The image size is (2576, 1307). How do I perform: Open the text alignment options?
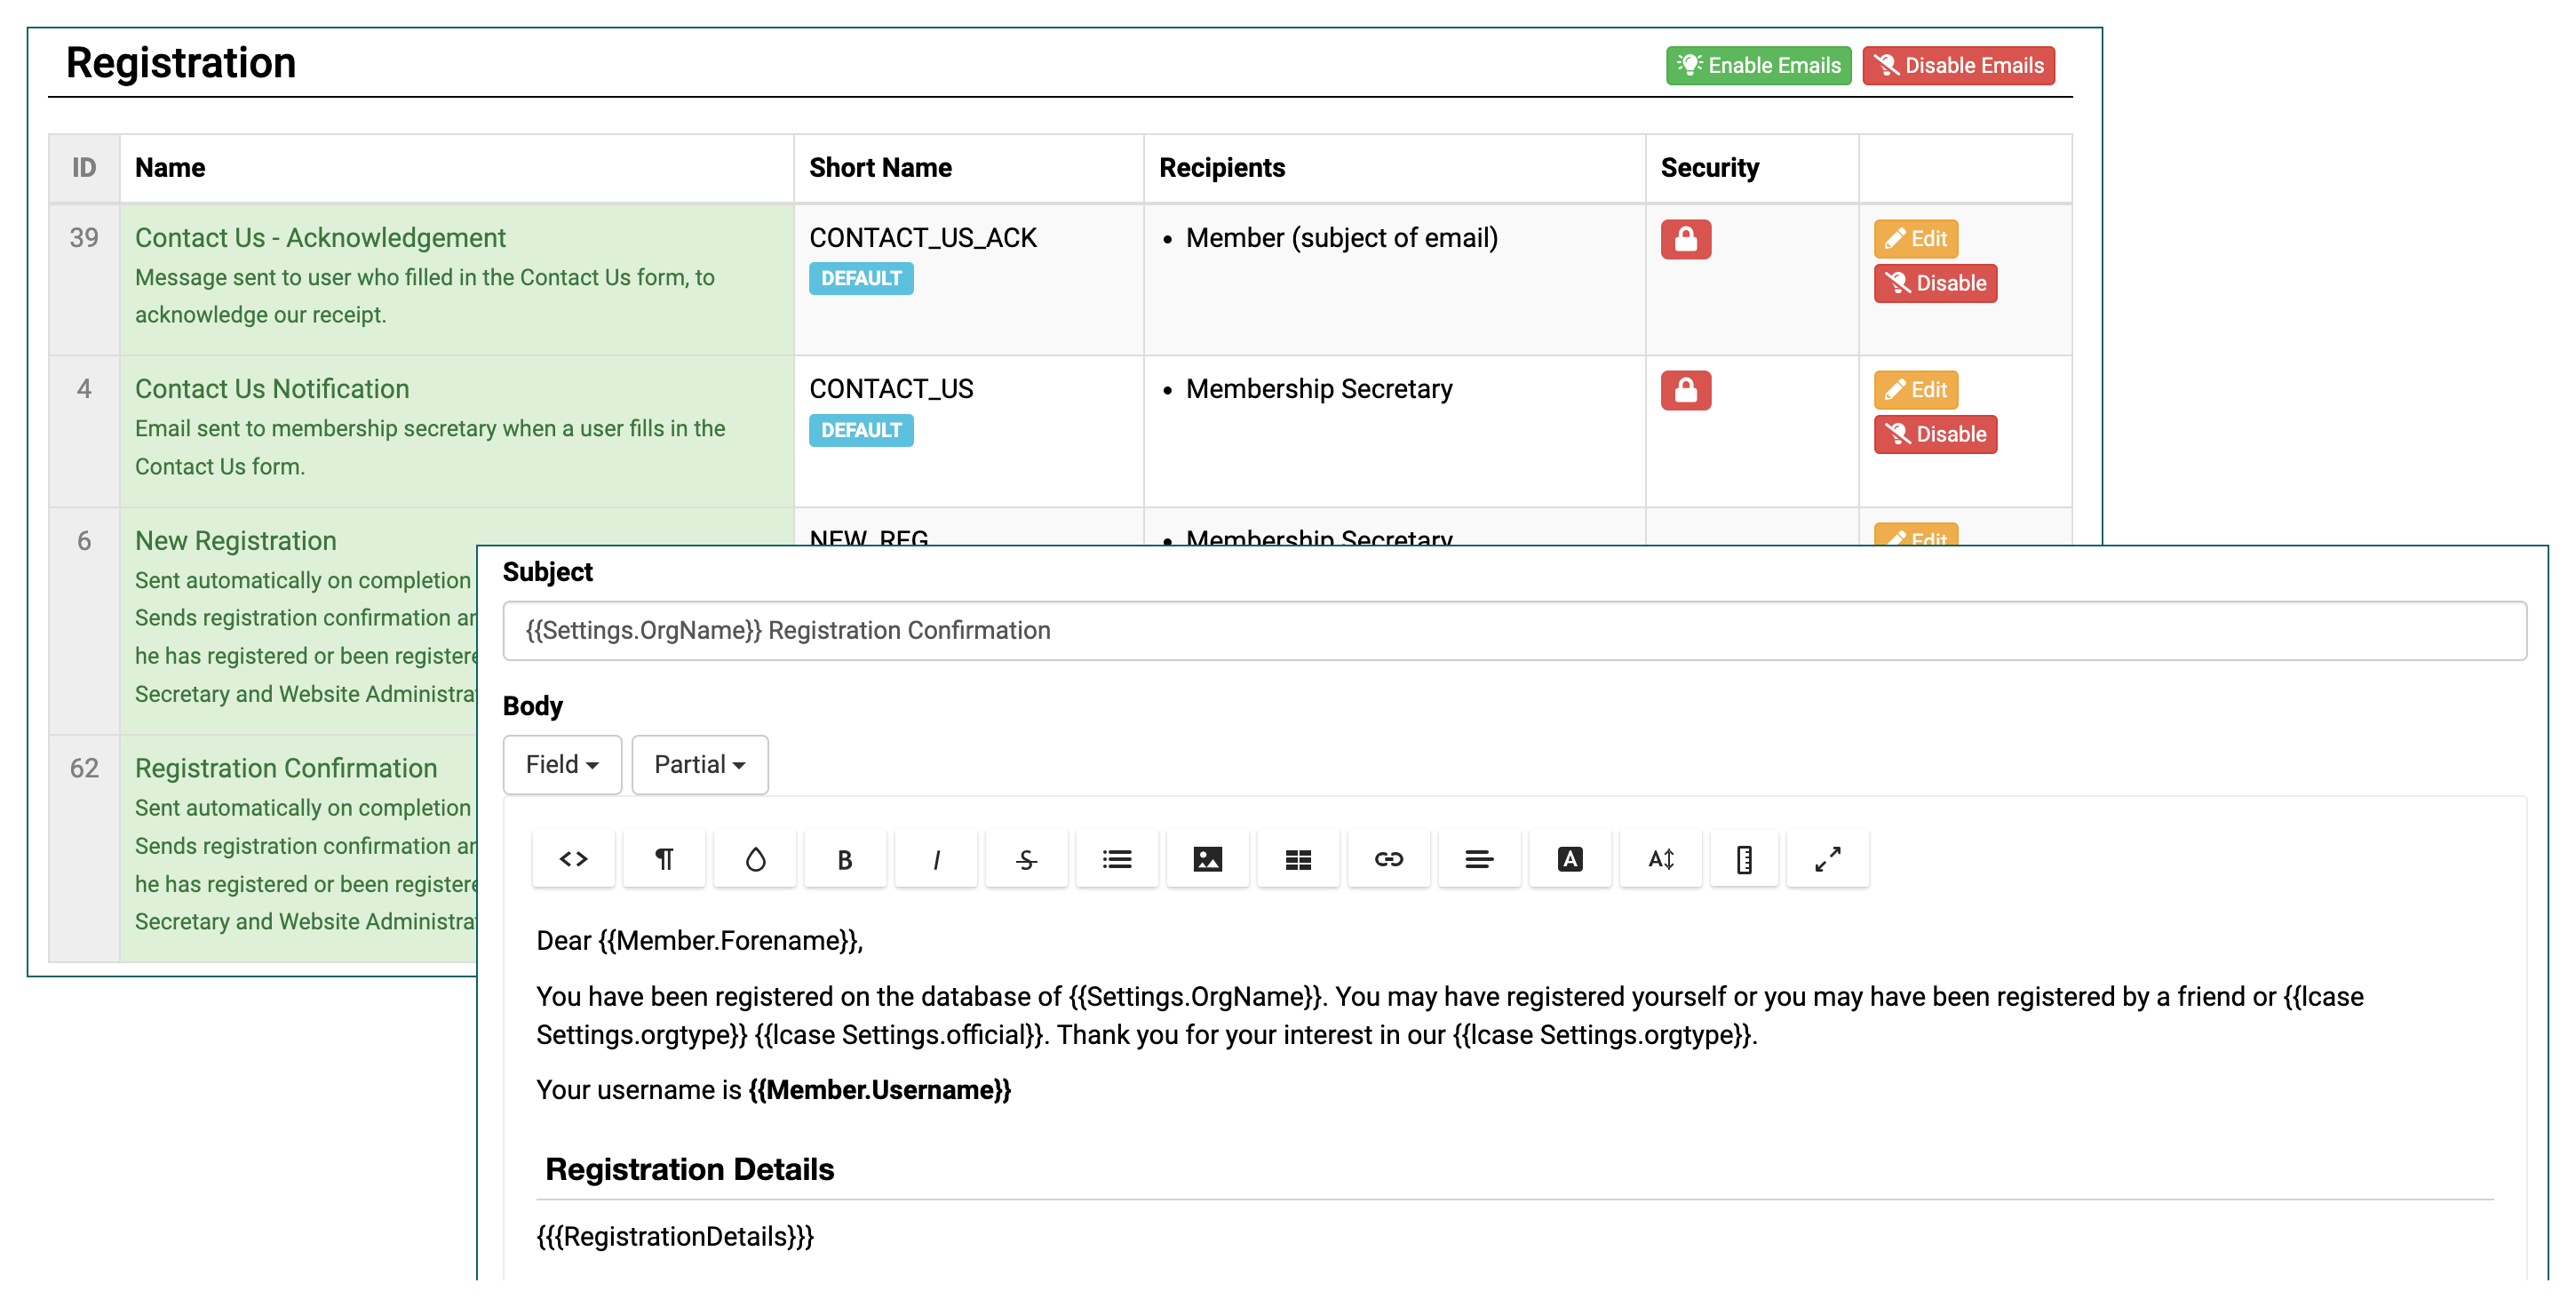tap(1479, 859)
